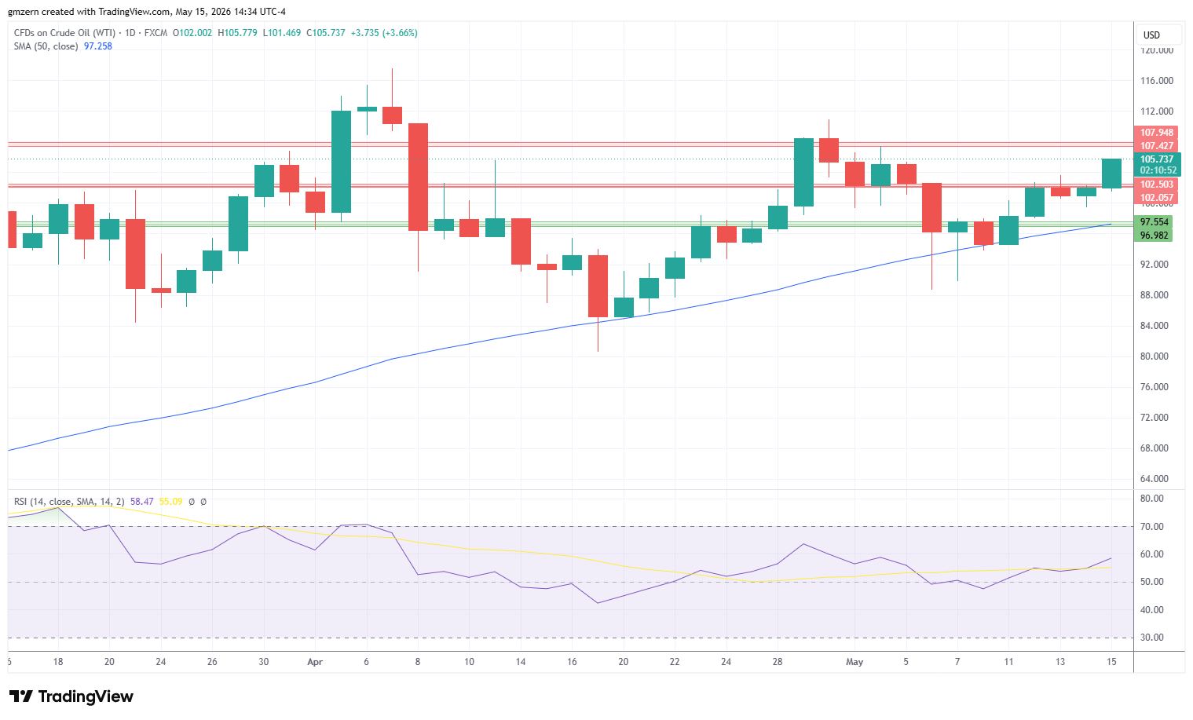
Task: Select the latest green candle for May 15
Action: point(1111,174)
